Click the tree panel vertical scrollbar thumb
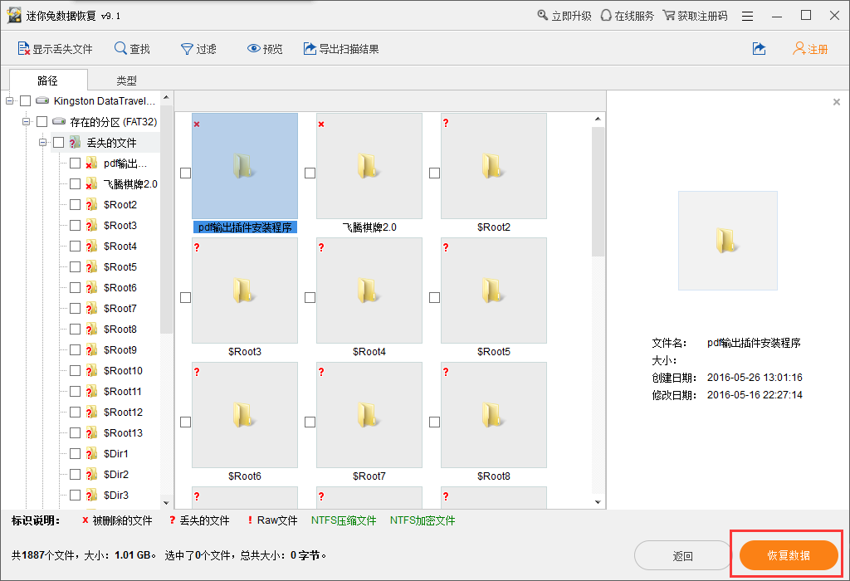This screenshot has height=581, width=850. coord(166,219)
